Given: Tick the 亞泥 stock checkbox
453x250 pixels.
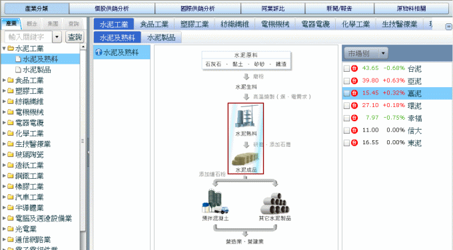Looking at the screenshot, I should [x=346, y=81].
